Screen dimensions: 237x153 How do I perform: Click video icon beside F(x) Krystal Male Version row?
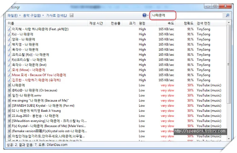pyautogui.click(x=9, y=126)
